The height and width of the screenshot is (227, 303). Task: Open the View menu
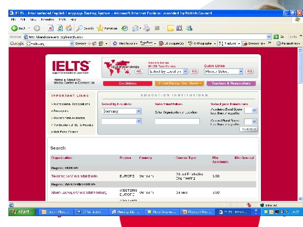click(33, 19)
